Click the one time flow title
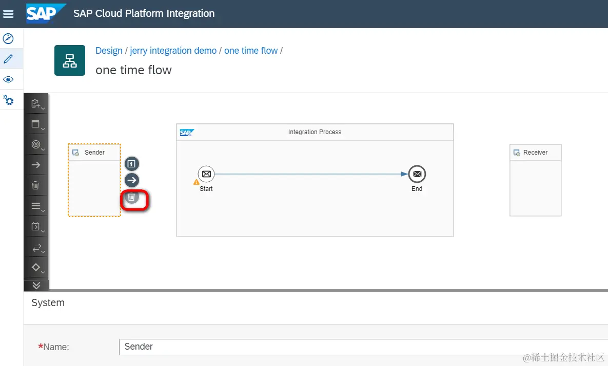Viewport: 608px width, 366px height. tap(133, 70)
